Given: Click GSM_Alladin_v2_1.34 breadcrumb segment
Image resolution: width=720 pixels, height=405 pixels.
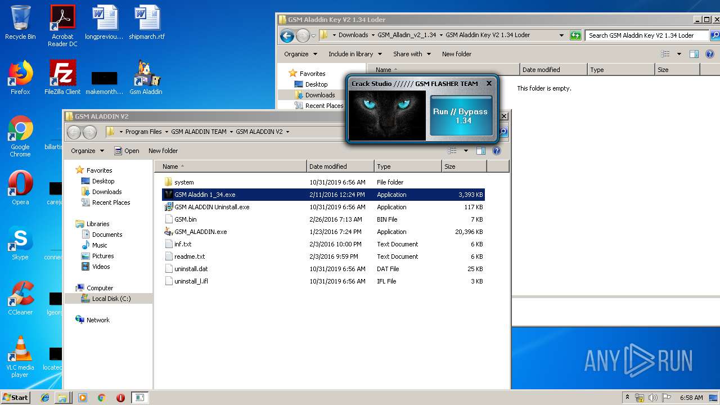Looking at the screenshot, I should pos(407,35).
